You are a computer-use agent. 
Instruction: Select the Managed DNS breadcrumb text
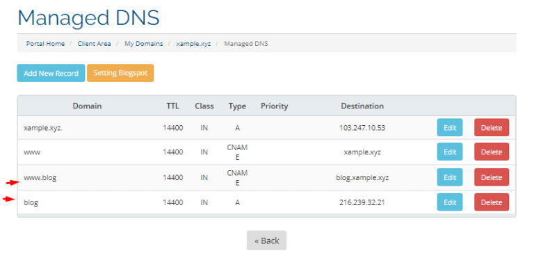(x=246, y=44)
